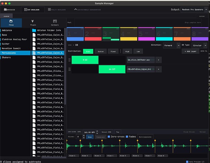Select the Even slicing mode
This screenshot has width=210, height=163.
coord(90,137)
